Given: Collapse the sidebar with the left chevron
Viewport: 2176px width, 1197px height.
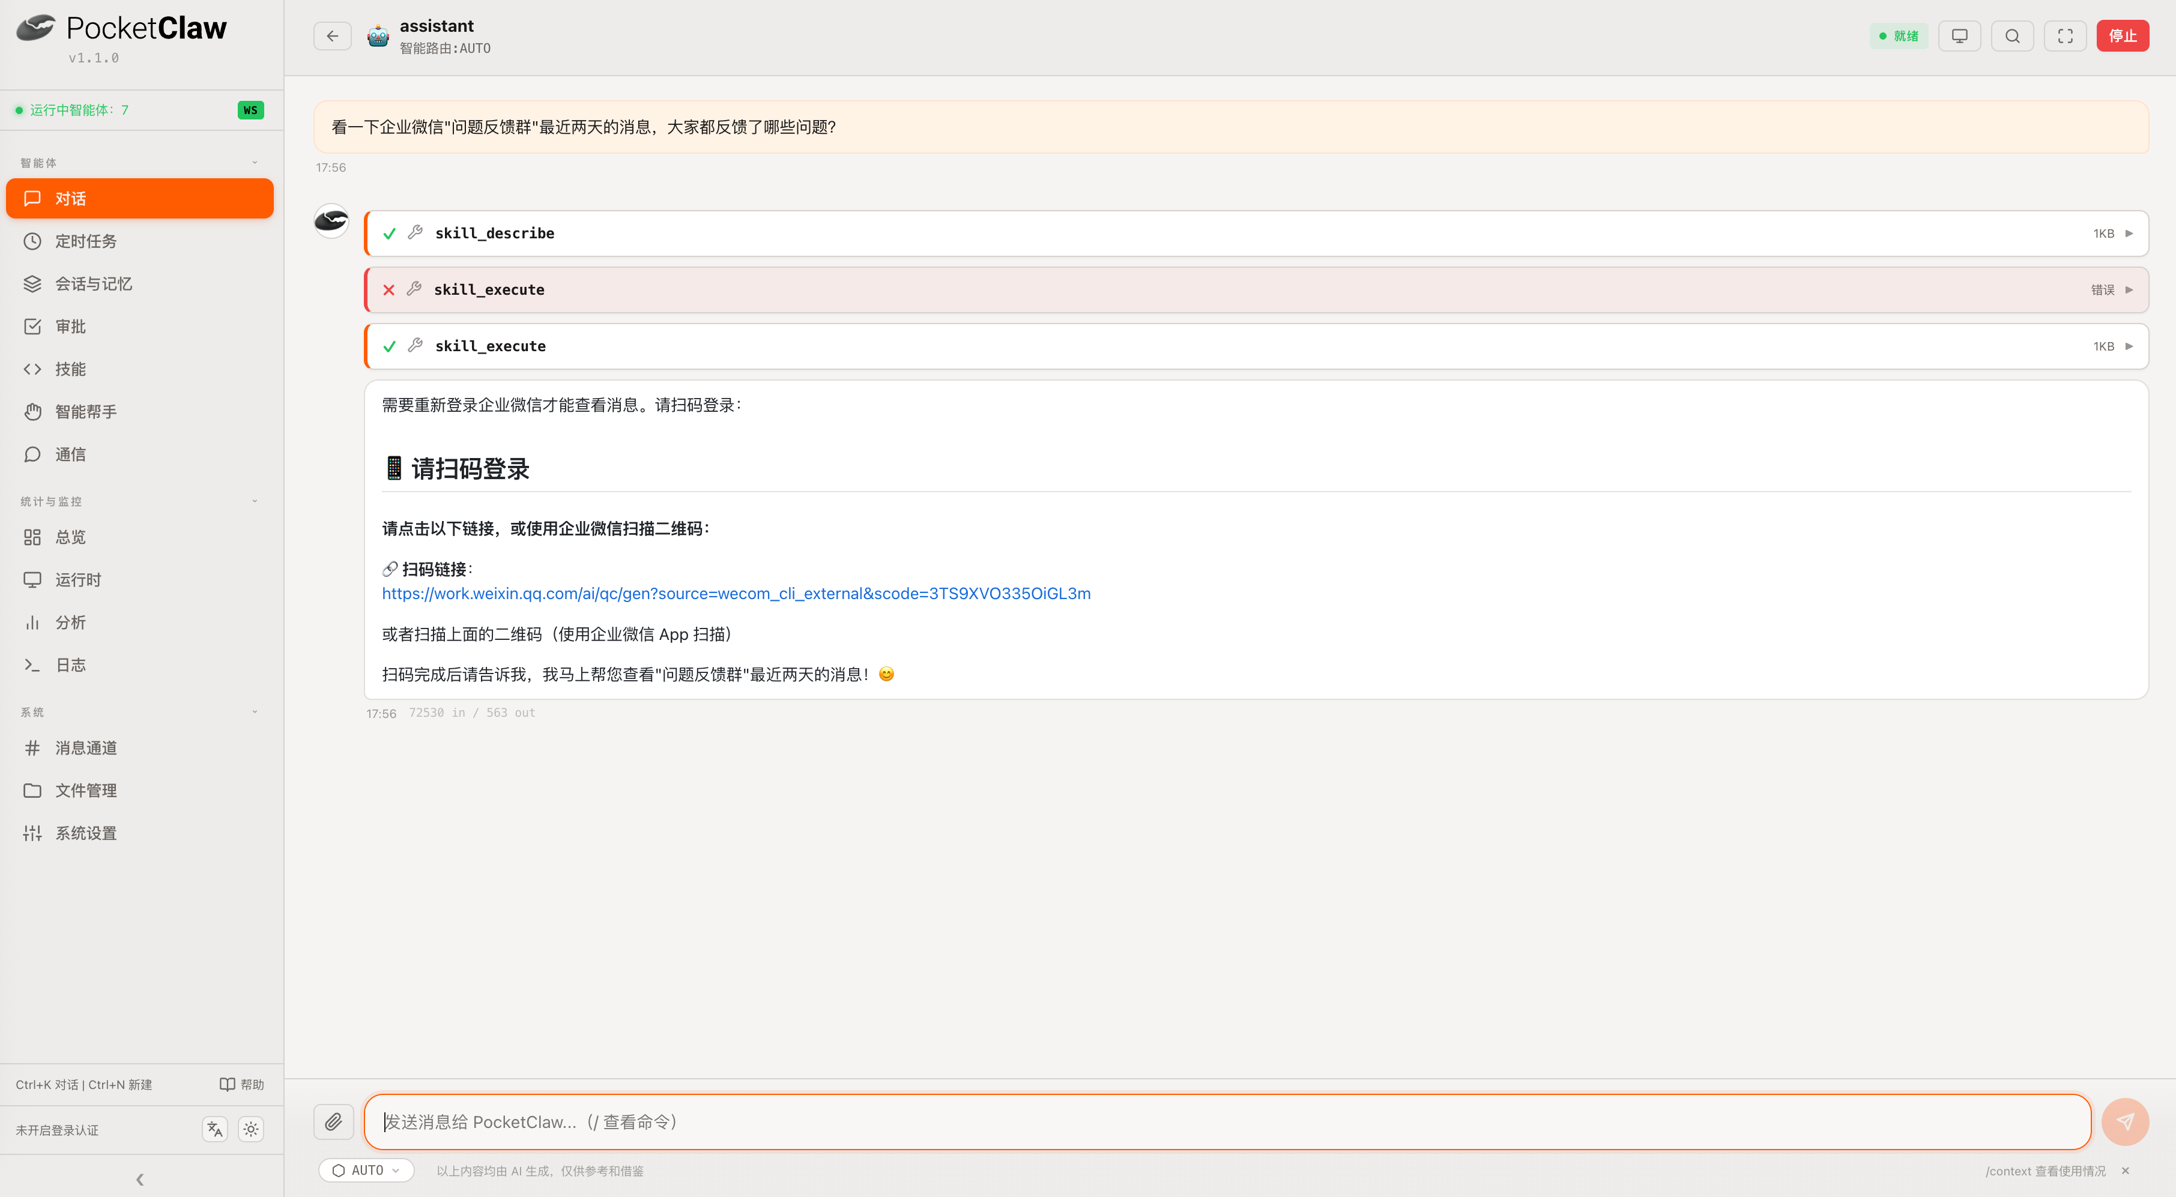Looking at the screenshot, I should click(x=141, y=1179).
